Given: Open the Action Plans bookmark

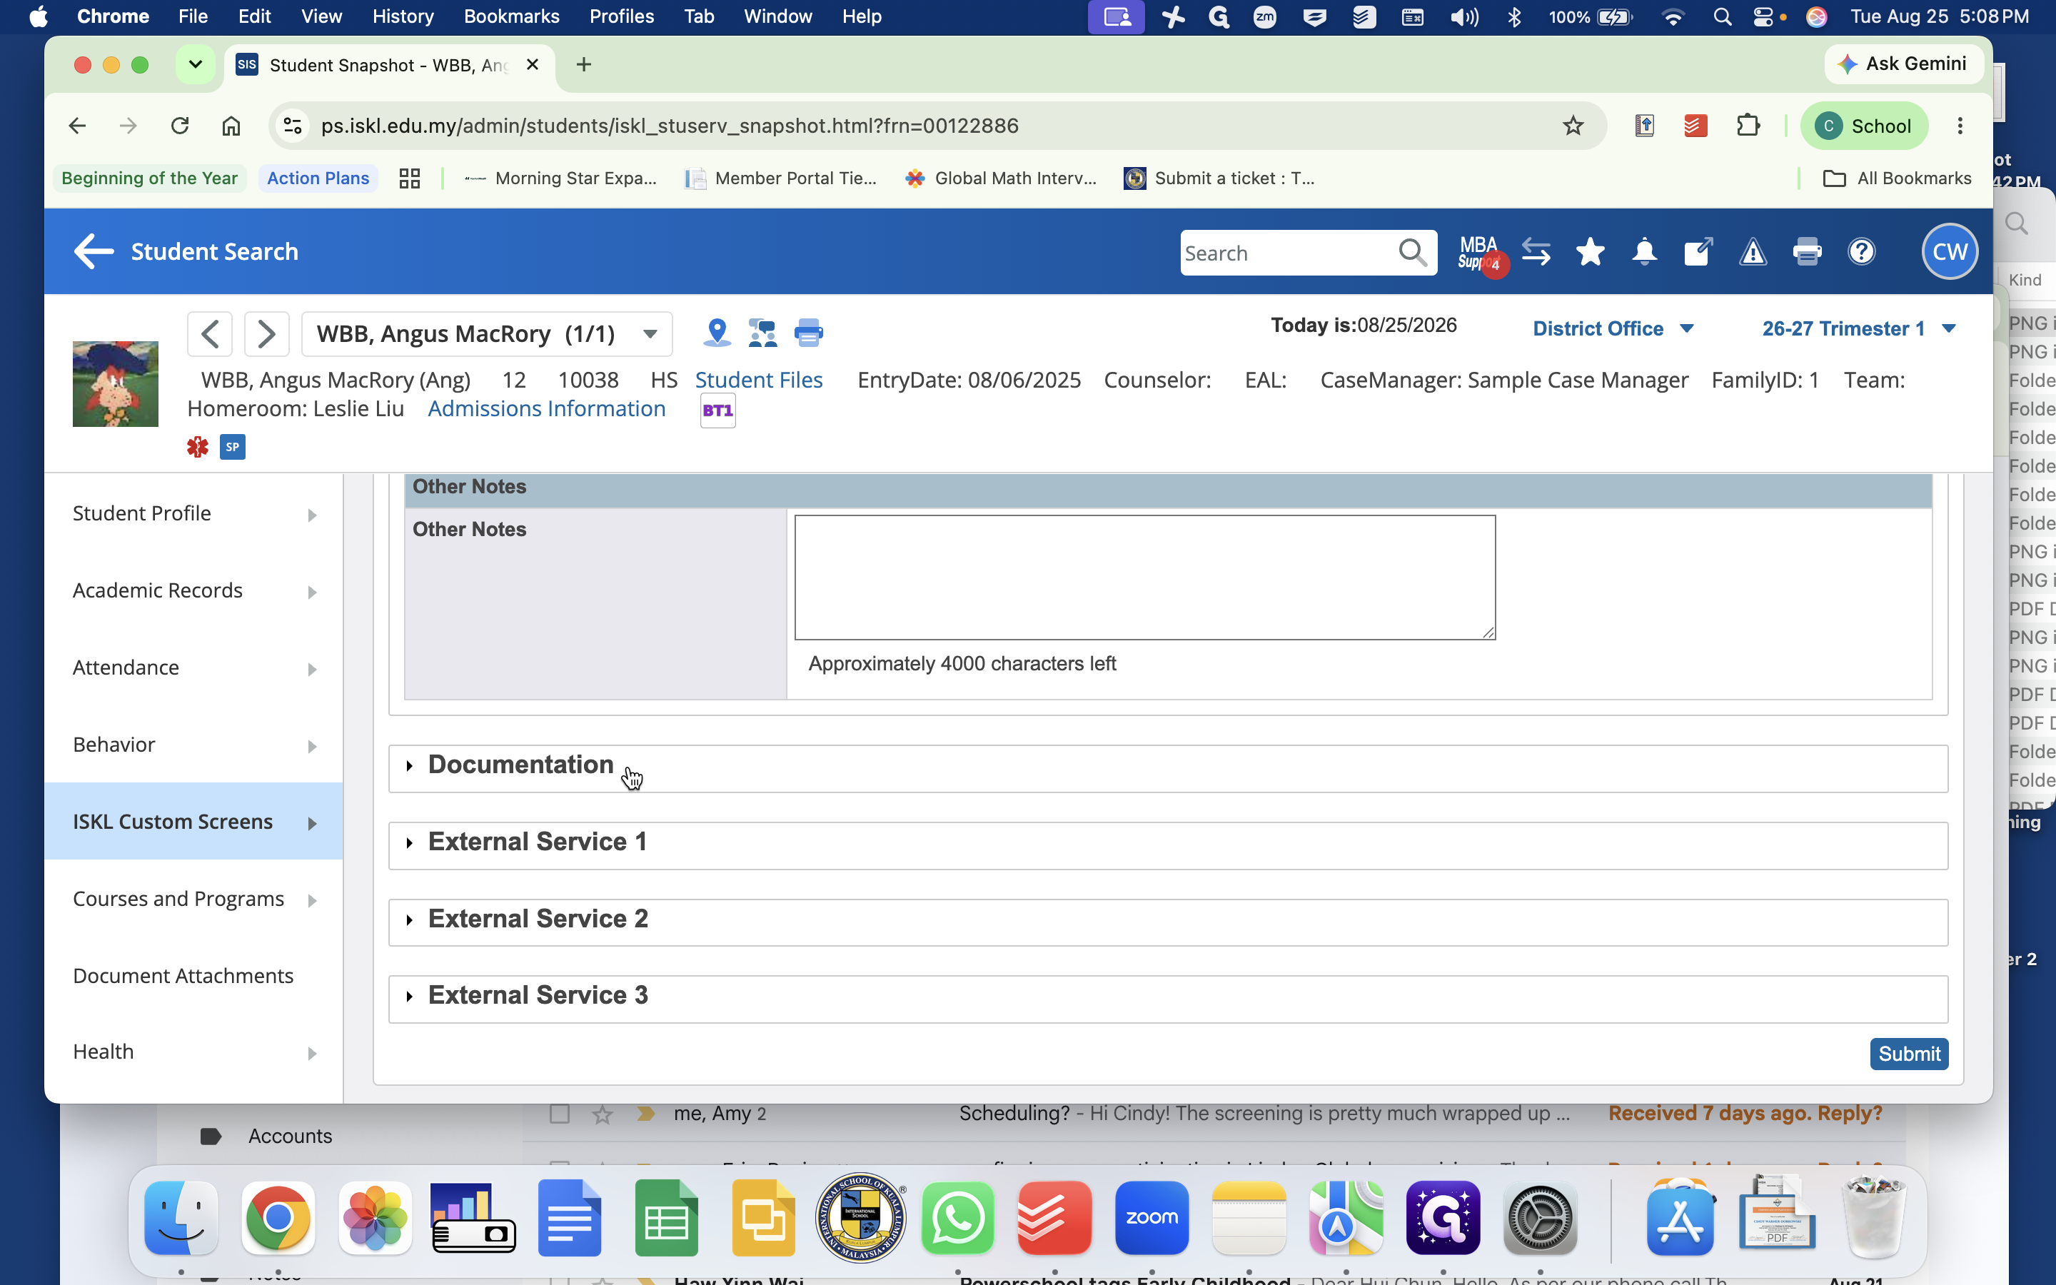Looking at the screenshot, I should pyautogui.click(x=318, y=178).
